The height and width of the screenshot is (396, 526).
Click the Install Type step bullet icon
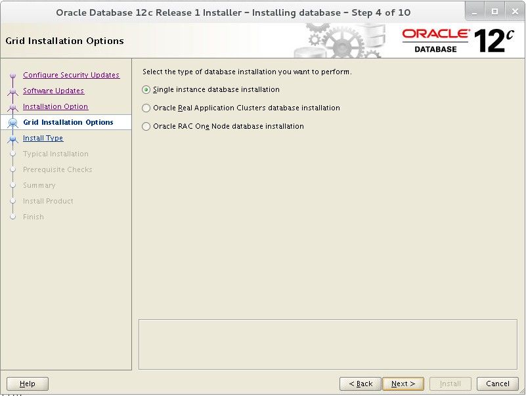pos(12,139)
